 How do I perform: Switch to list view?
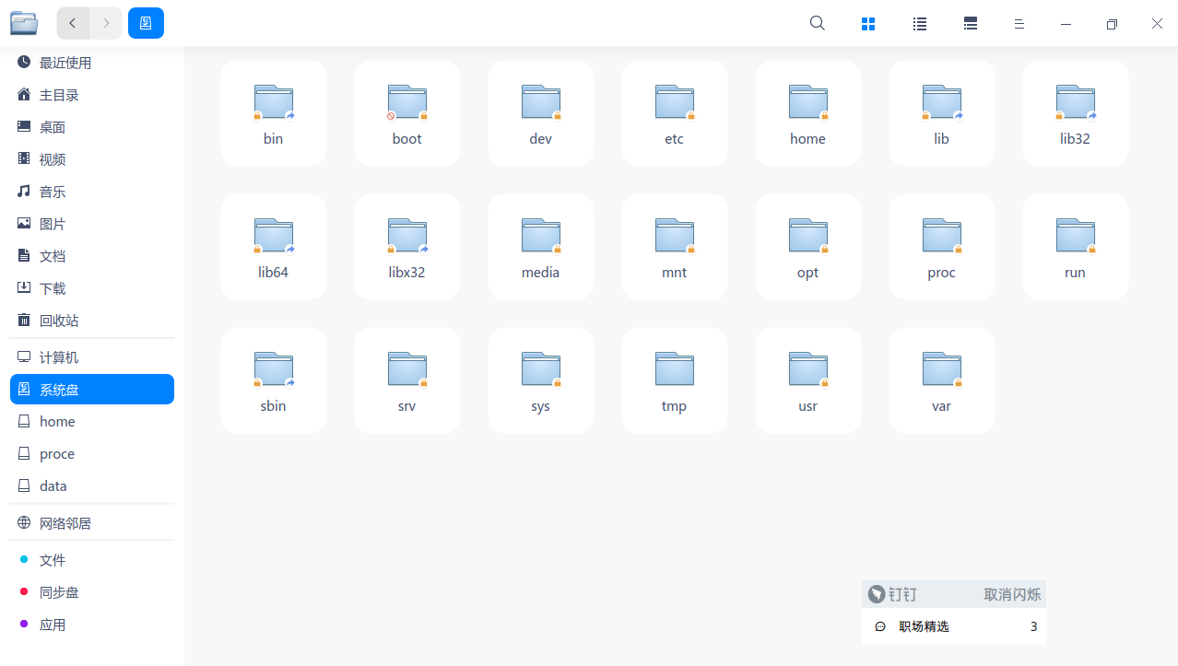pos(920,24)
